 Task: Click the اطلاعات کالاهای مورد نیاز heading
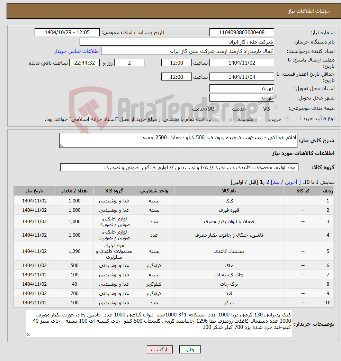tap(303, 153)
